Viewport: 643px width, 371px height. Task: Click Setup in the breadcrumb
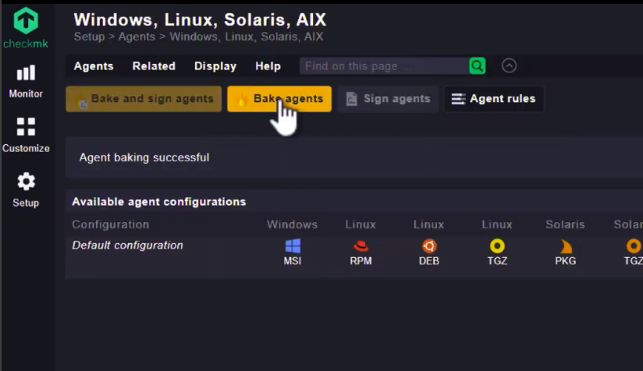(x=89, y=37)
